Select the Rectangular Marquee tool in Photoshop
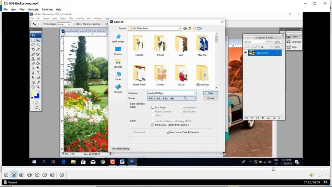The image size is (332, 187). (33, 40)
